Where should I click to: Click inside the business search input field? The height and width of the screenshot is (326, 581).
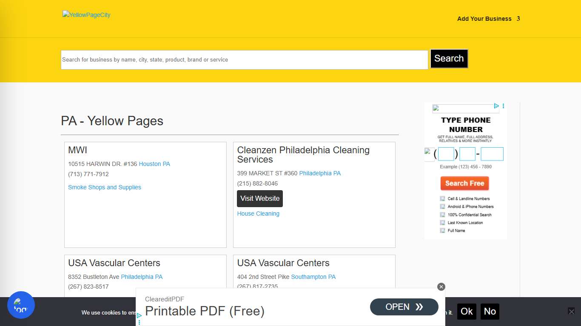coord(245,59)
